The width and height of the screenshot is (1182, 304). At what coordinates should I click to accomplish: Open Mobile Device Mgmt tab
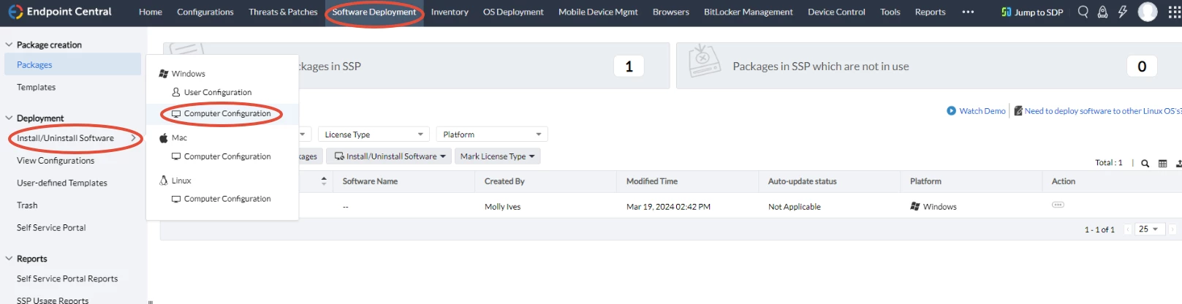coord(598,12)
